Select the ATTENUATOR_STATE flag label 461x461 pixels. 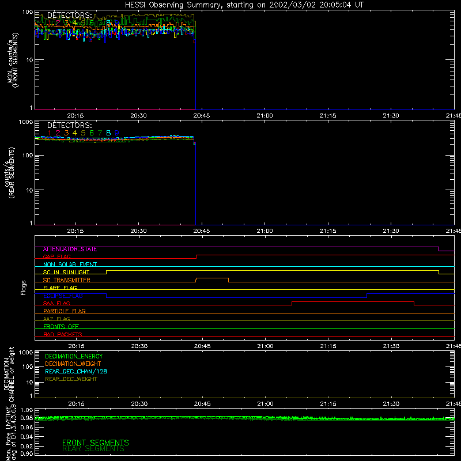(70, 250)
